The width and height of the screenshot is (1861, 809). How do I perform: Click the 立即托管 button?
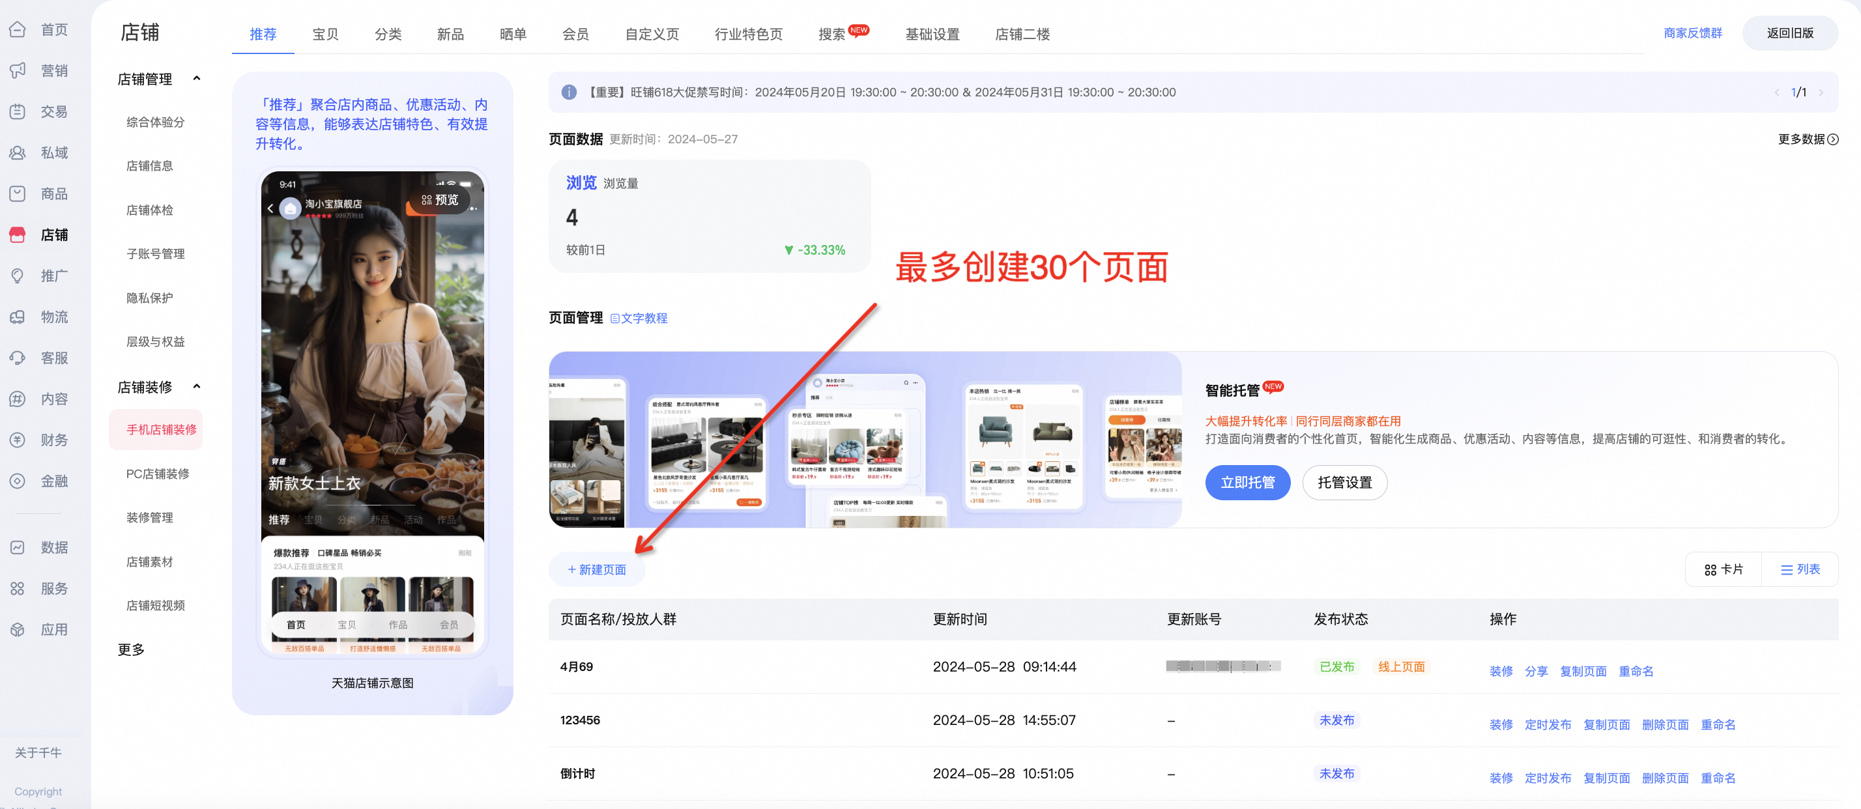[x=1248, y=483]
